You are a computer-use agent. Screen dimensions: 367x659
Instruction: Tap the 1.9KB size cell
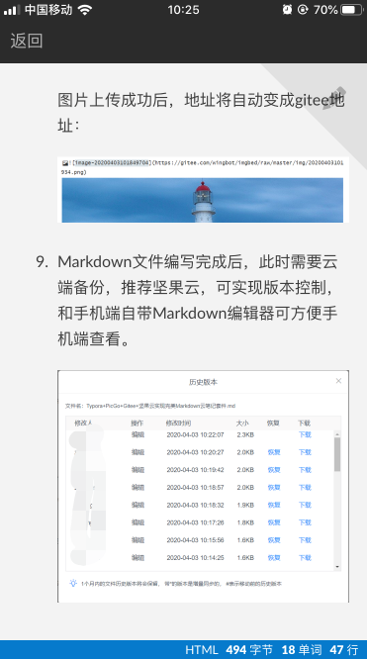[245, 505]
